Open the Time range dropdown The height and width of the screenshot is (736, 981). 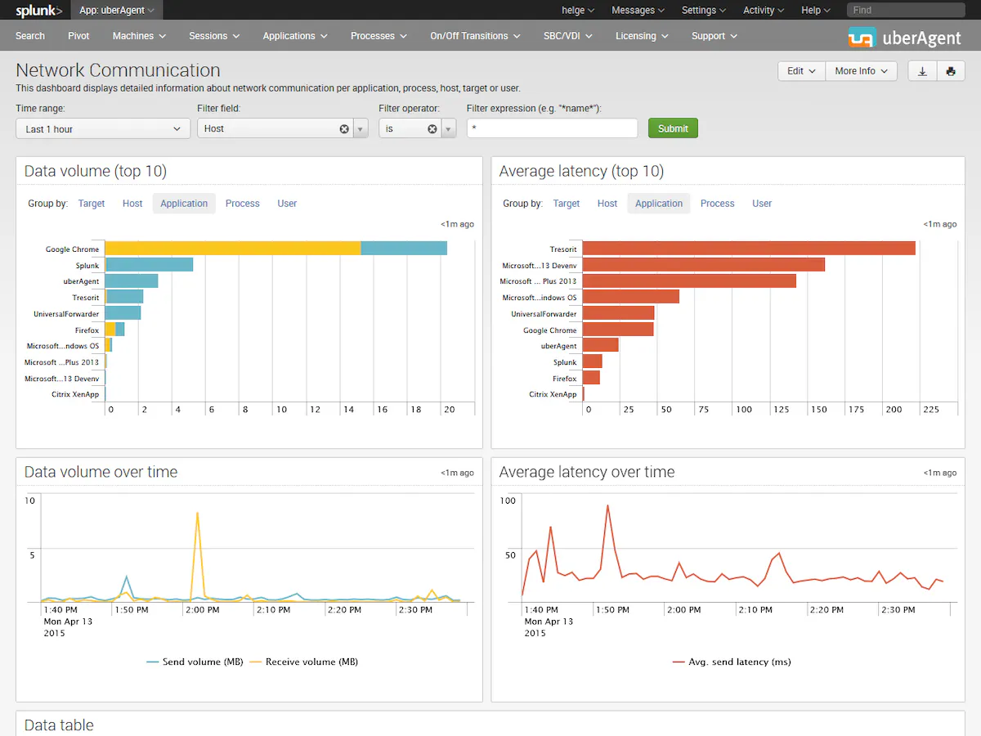[103, 128]
